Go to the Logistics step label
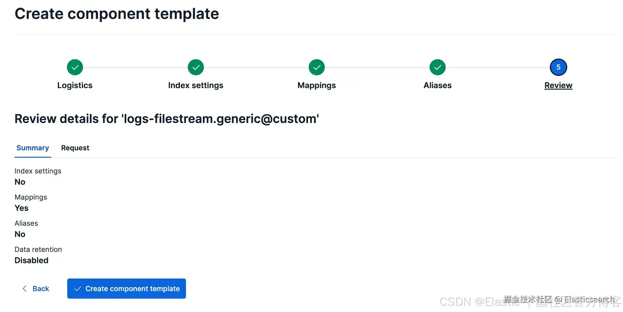The width and height of the screenshot is (623, 312). (x=75, y=85)
